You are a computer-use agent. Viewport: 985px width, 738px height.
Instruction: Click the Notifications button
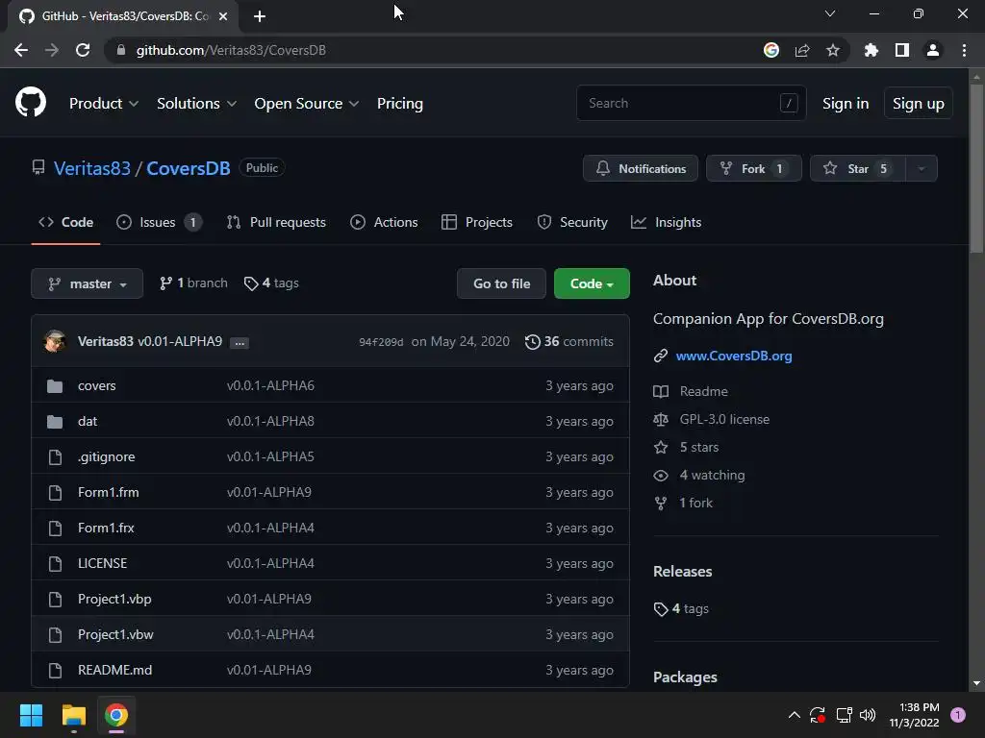[640, 168]
